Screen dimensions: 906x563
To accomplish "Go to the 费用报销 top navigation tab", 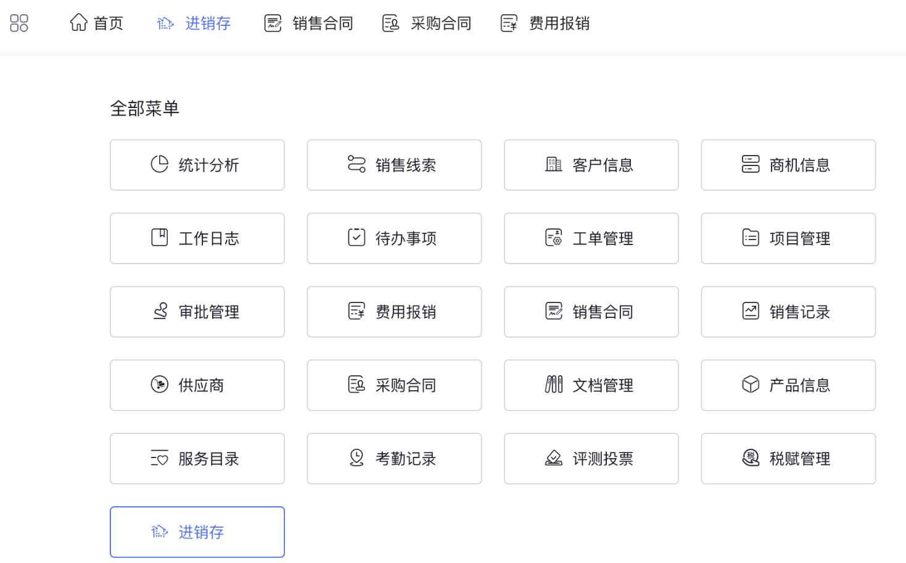I will click(x=545, y=23).
